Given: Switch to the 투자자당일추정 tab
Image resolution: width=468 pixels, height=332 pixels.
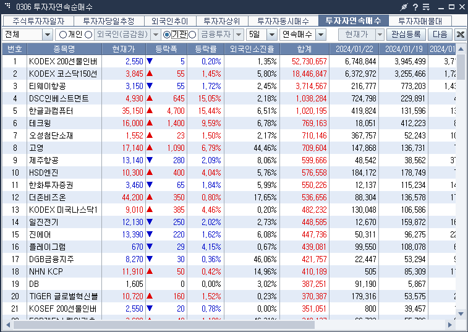Looking at the screenshot, I should point(109,21).
